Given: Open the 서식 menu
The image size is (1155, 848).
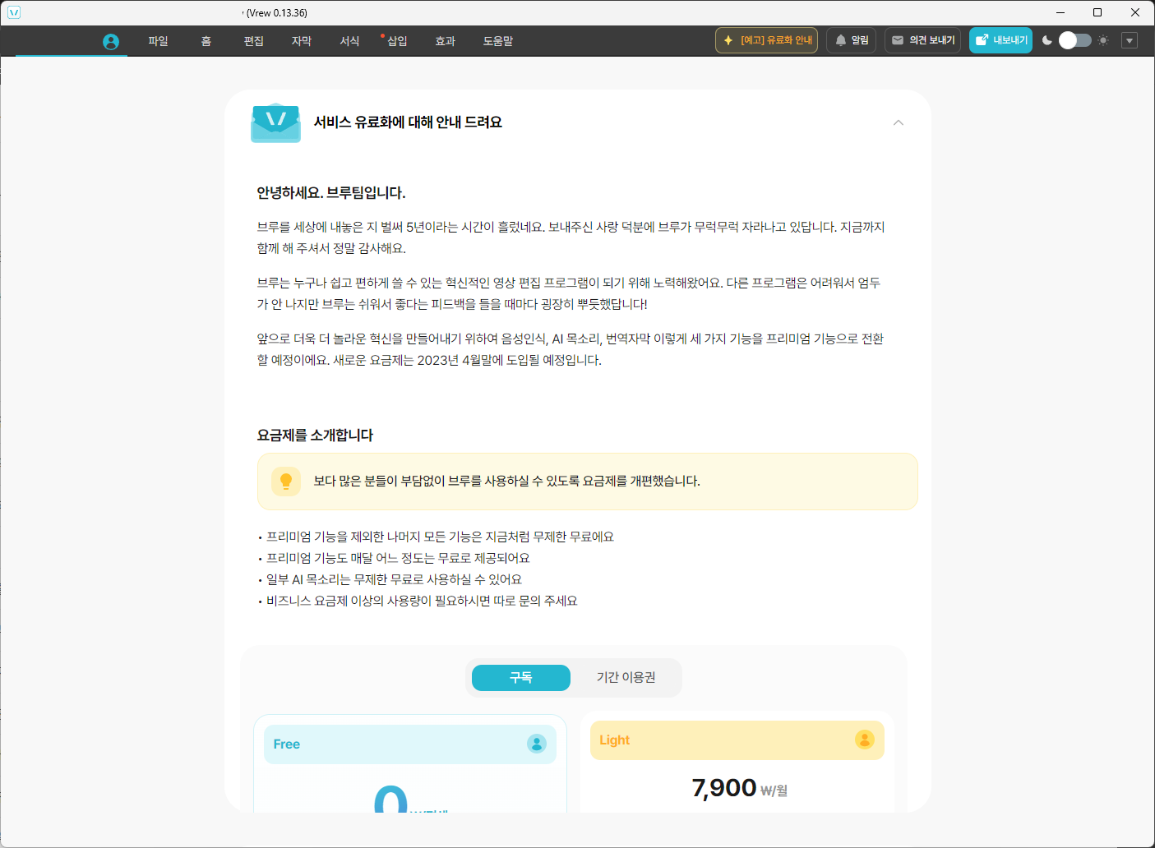Looking at the screenshot, I should (349, 41).
